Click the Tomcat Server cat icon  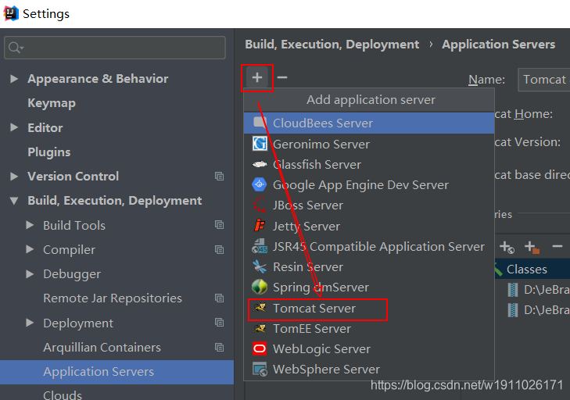pyautogui.click(x=260, y=308)
